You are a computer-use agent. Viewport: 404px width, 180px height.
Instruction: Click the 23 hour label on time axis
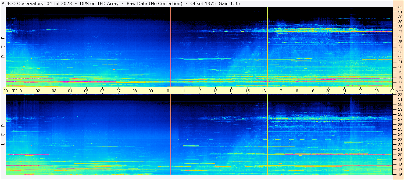[377, 91]
